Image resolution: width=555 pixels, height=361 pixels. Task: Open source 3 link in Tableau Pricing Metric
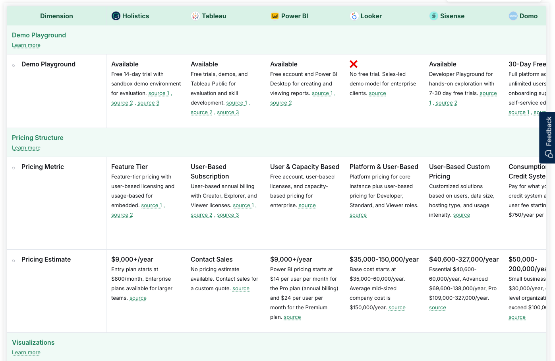pyautogui.click(x=228, y=215)
